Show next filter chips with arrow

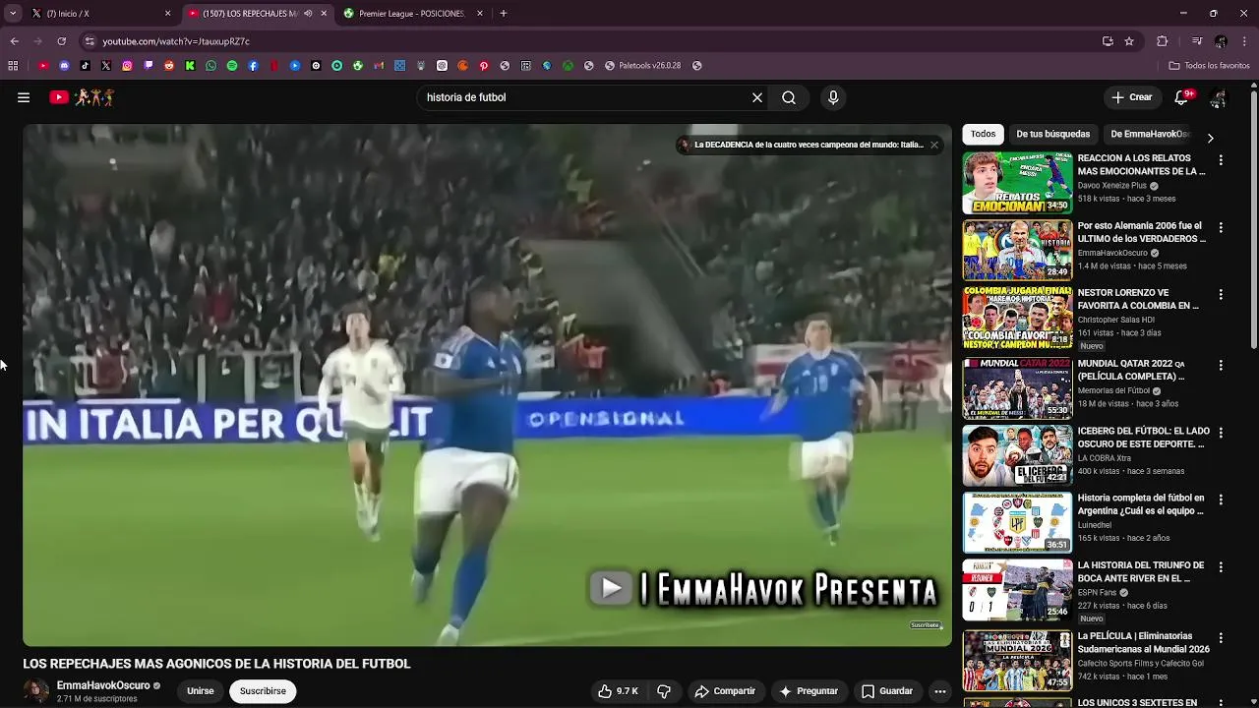click(x=1210, y=139)
